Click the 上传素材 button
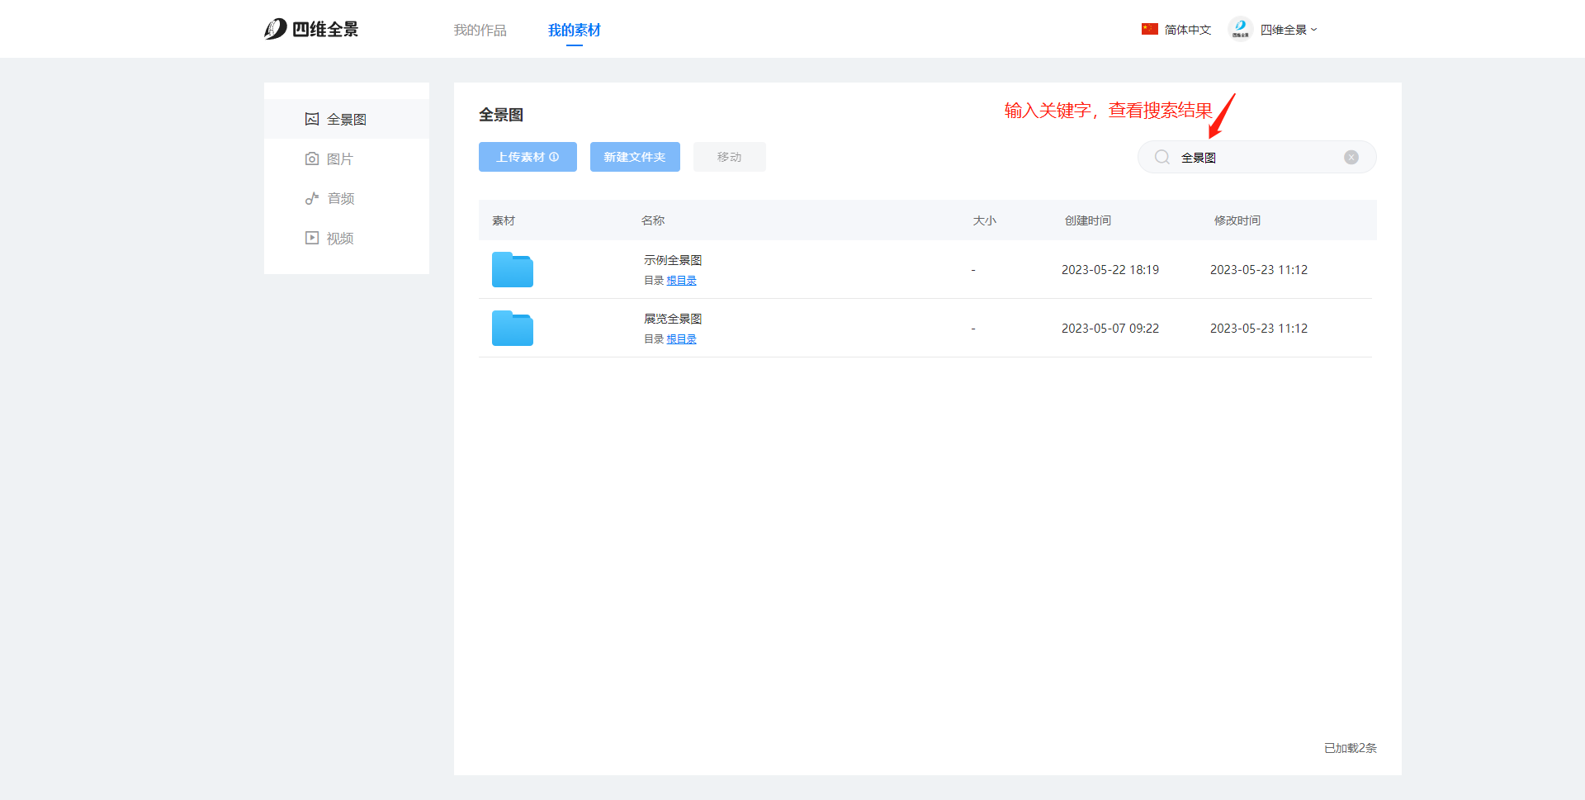This screenshot has width=1585, height=800. coord(528,157)
